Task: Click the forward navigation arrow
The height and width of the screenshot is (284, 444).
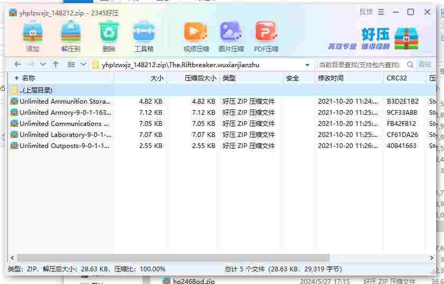Action: click(x=31, y=65)
